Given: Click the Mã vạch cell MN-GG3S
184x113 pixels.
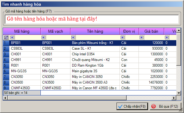Looking at the screenshot, I should click(x=56, y=71).
